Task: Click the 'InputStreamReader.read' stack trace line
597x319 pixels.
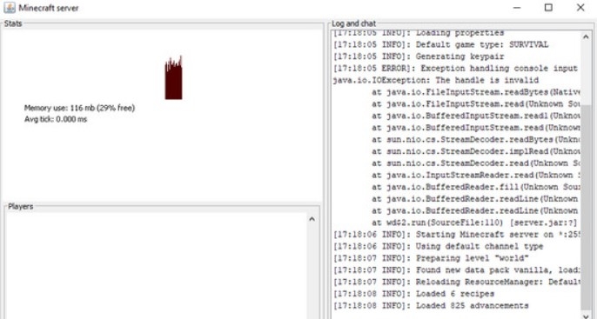Action: (x=476, y=175)
